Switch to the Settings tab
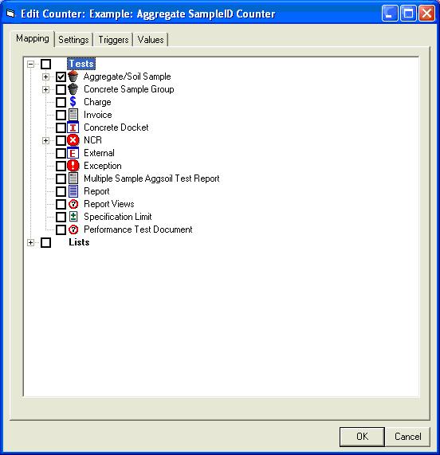Viewport: 440px width, 455px height. coord(73,40)
